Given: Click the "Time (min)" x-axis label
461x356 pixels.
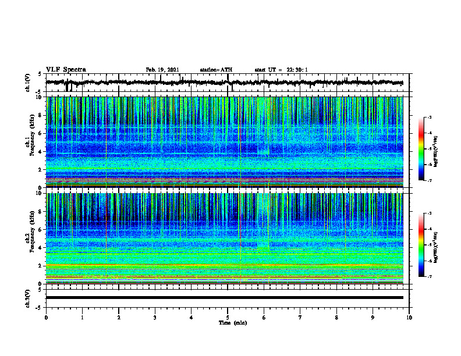Looking at the screenshot, I should [233, 323].
